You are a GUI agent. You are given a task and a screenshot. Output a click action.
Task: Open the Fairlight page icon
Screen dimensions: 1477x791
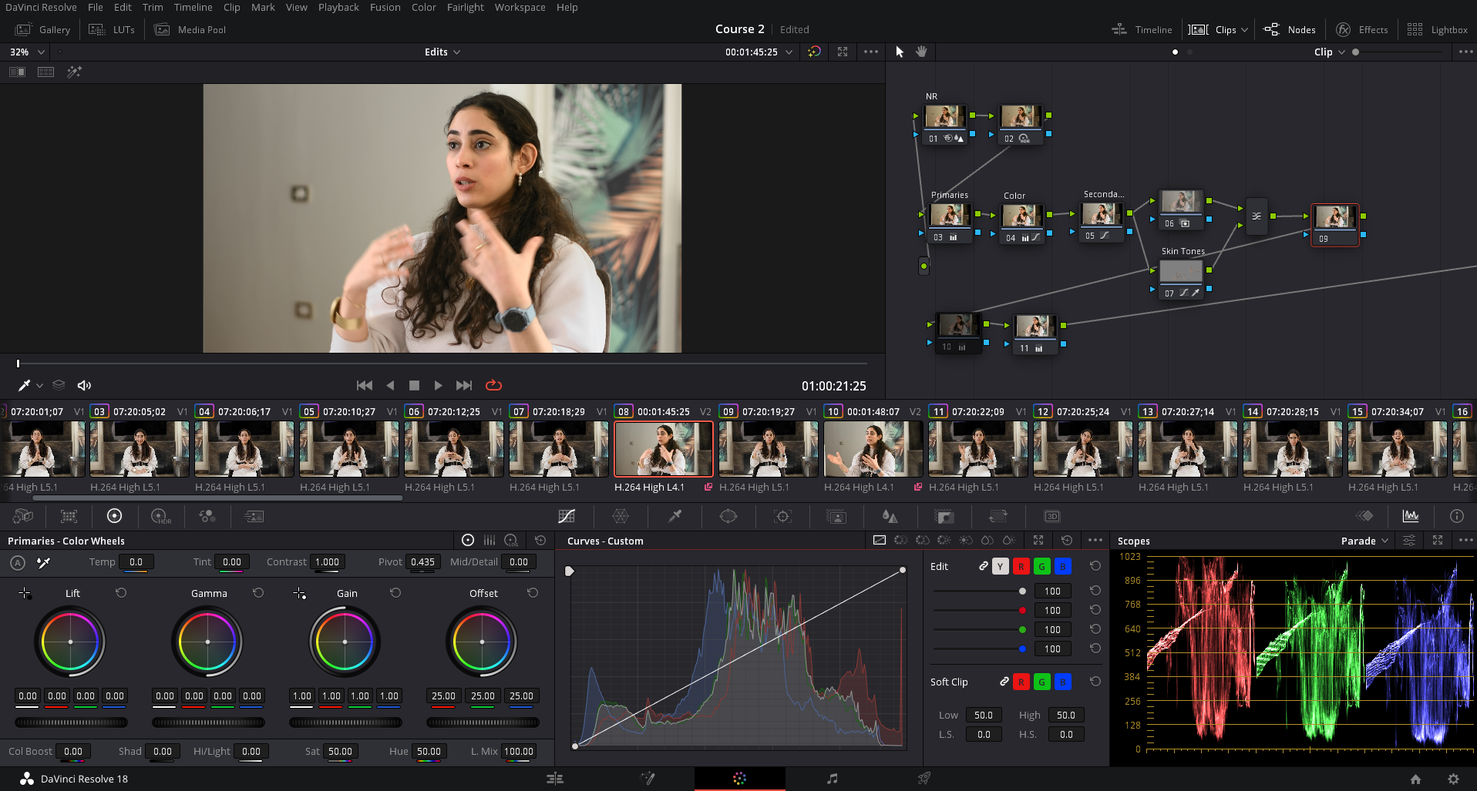(832, 779)
